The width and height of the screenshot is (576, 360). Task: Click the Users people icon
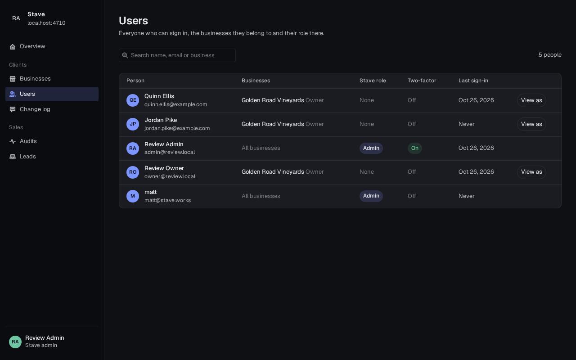coord(13,94)
